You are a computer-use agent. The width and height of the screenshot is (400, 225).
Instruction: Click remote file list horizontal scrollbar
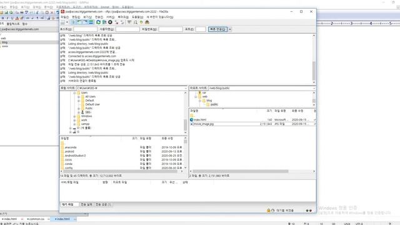click(240, 171)
